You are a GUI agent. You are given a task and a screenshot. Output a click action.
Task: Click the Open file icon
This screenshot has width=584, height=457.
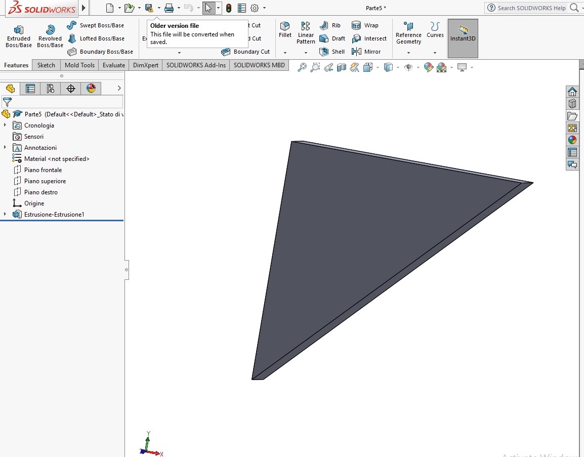(129, 8)
